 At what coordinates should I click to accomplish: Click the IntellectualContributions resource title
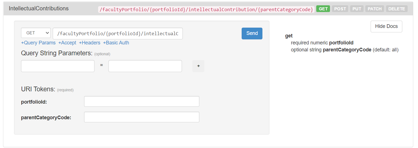pos(39,9)
